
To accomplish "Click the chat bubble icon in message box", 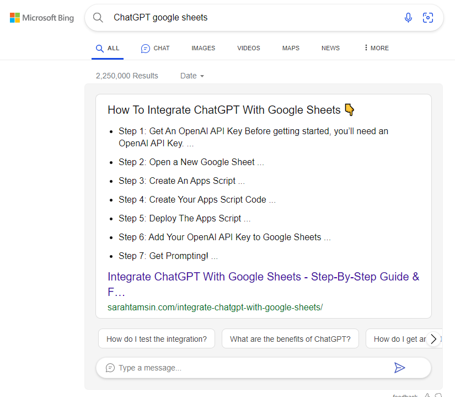I will (x=110, y=368).
